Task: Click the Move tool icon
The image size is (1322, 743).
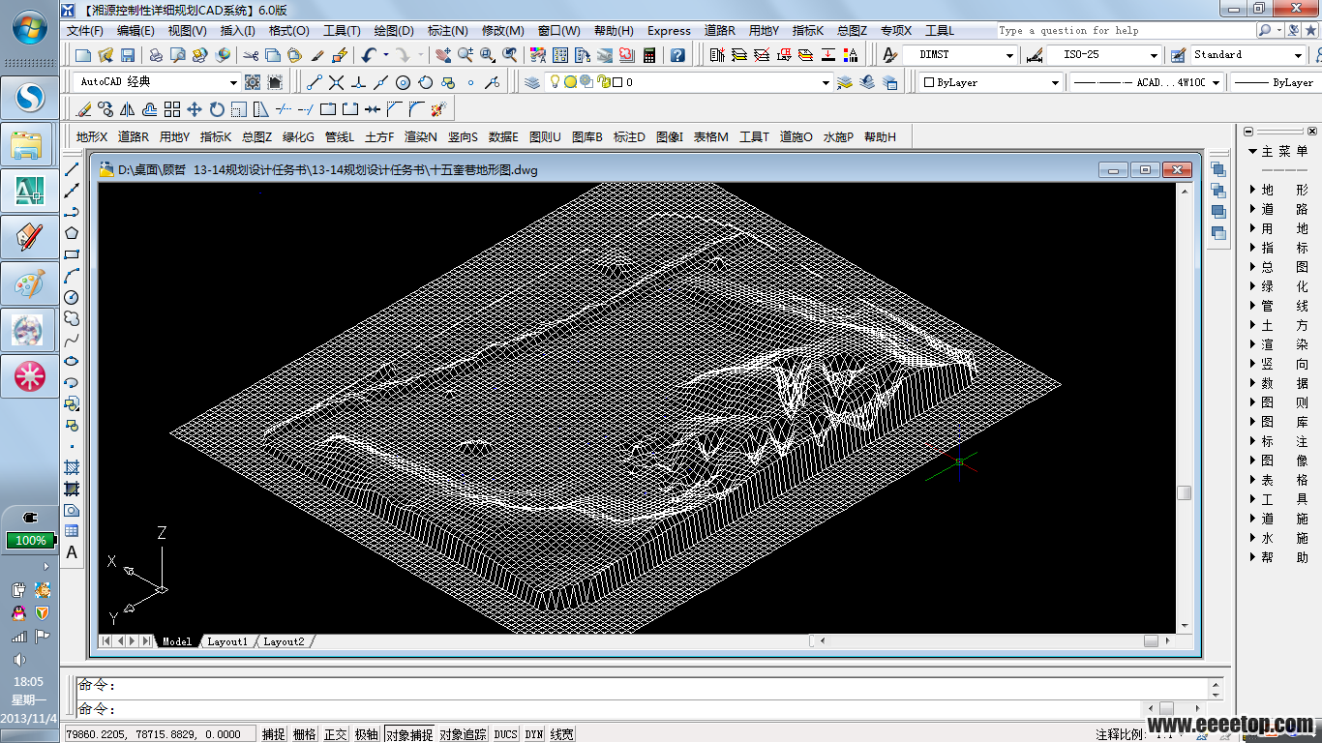Action: coord(194,109)
